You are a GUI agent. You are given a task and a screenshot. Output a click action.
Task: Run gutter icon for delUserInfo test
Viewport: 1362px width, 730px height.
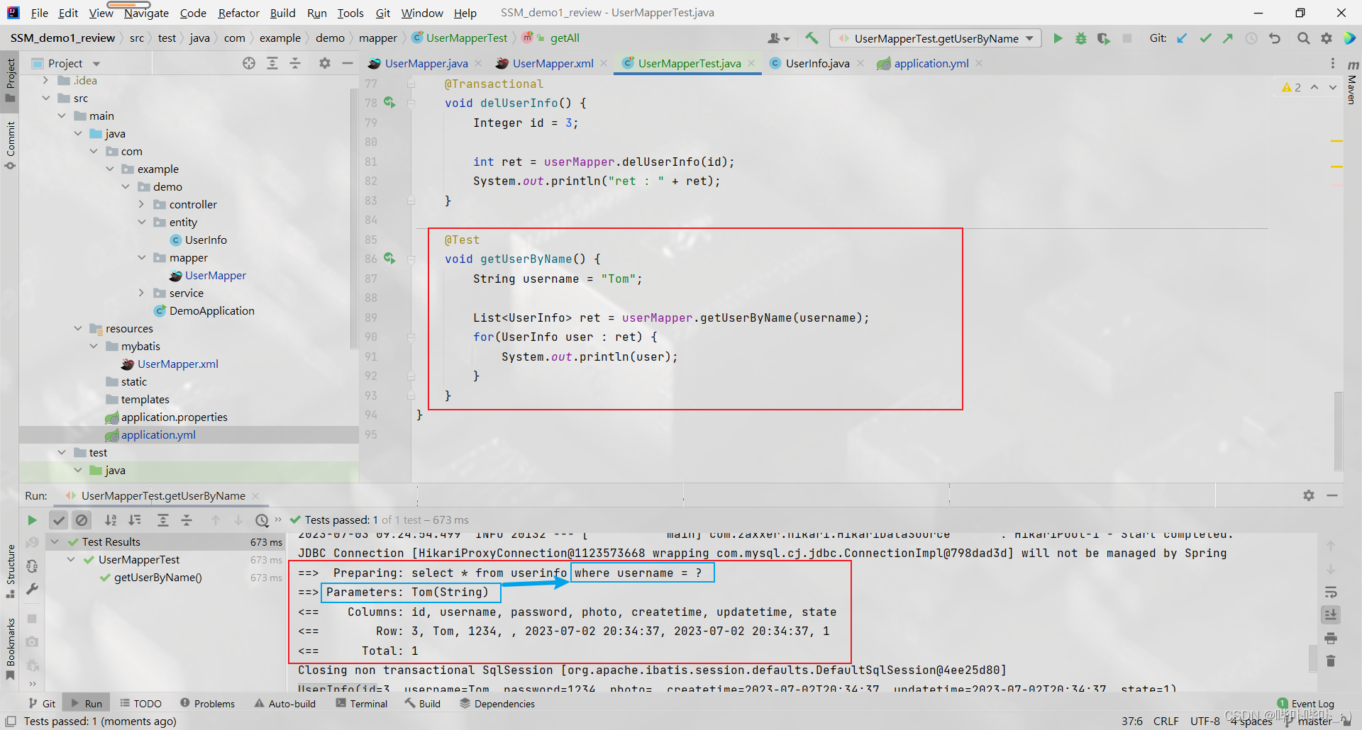389,103
